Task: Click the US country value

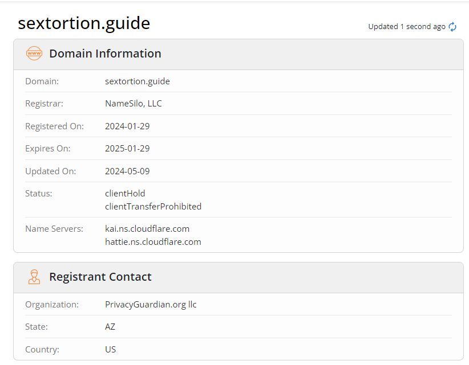Action: pyautogui.click(x=110, y=349)
